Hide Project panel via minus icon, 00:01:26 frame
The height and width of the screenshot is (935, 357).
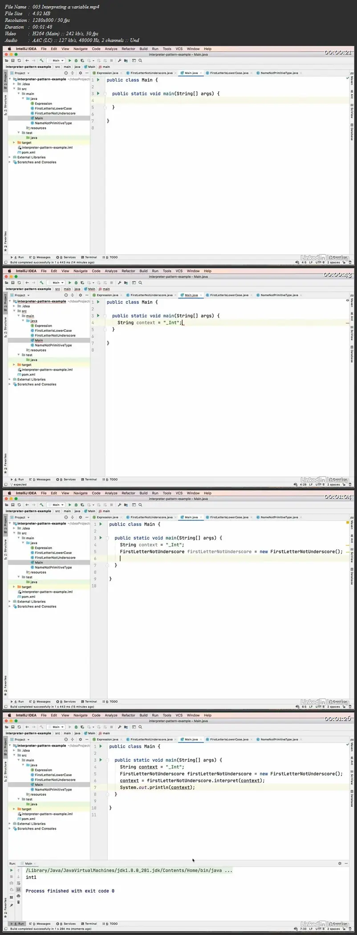(86, 739)
